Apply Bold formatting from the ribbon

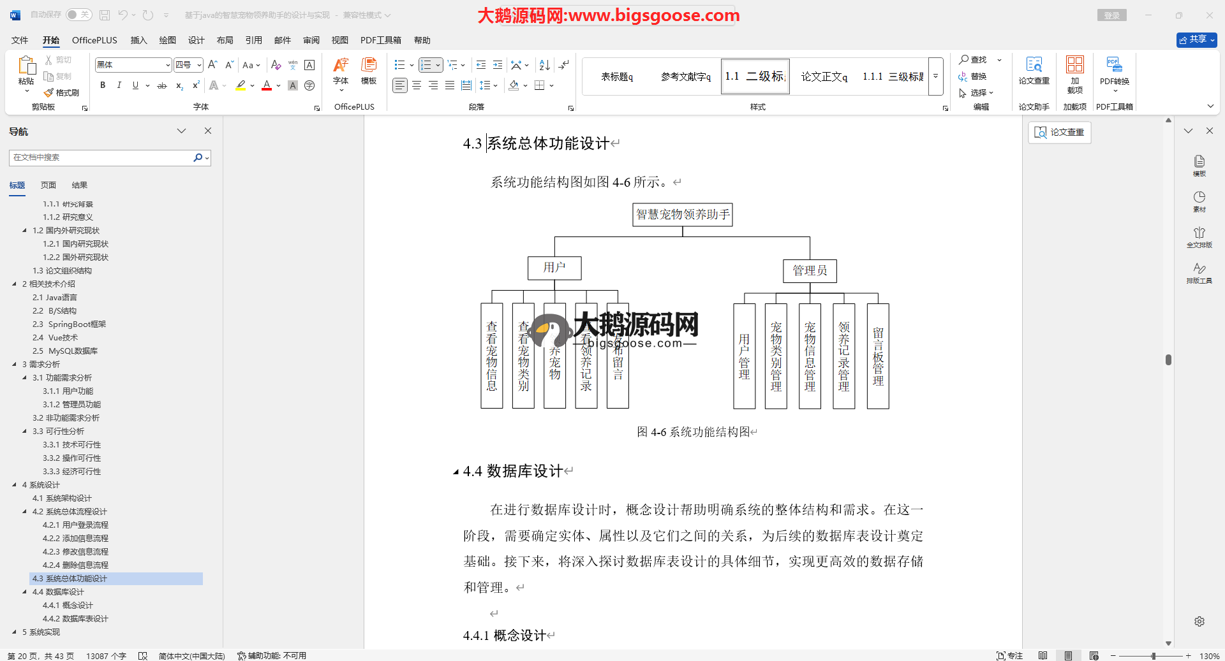[103, 85]
